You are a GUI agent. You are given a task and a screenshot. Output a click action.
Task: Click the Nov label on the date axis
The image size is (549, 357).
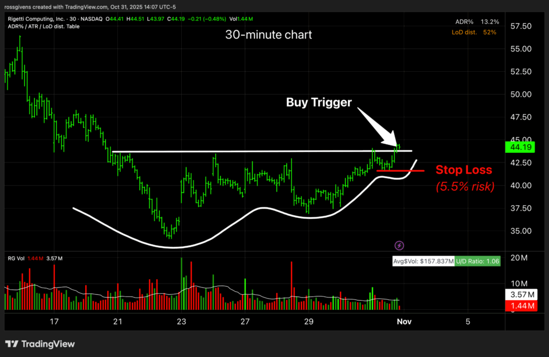point(402,322)
